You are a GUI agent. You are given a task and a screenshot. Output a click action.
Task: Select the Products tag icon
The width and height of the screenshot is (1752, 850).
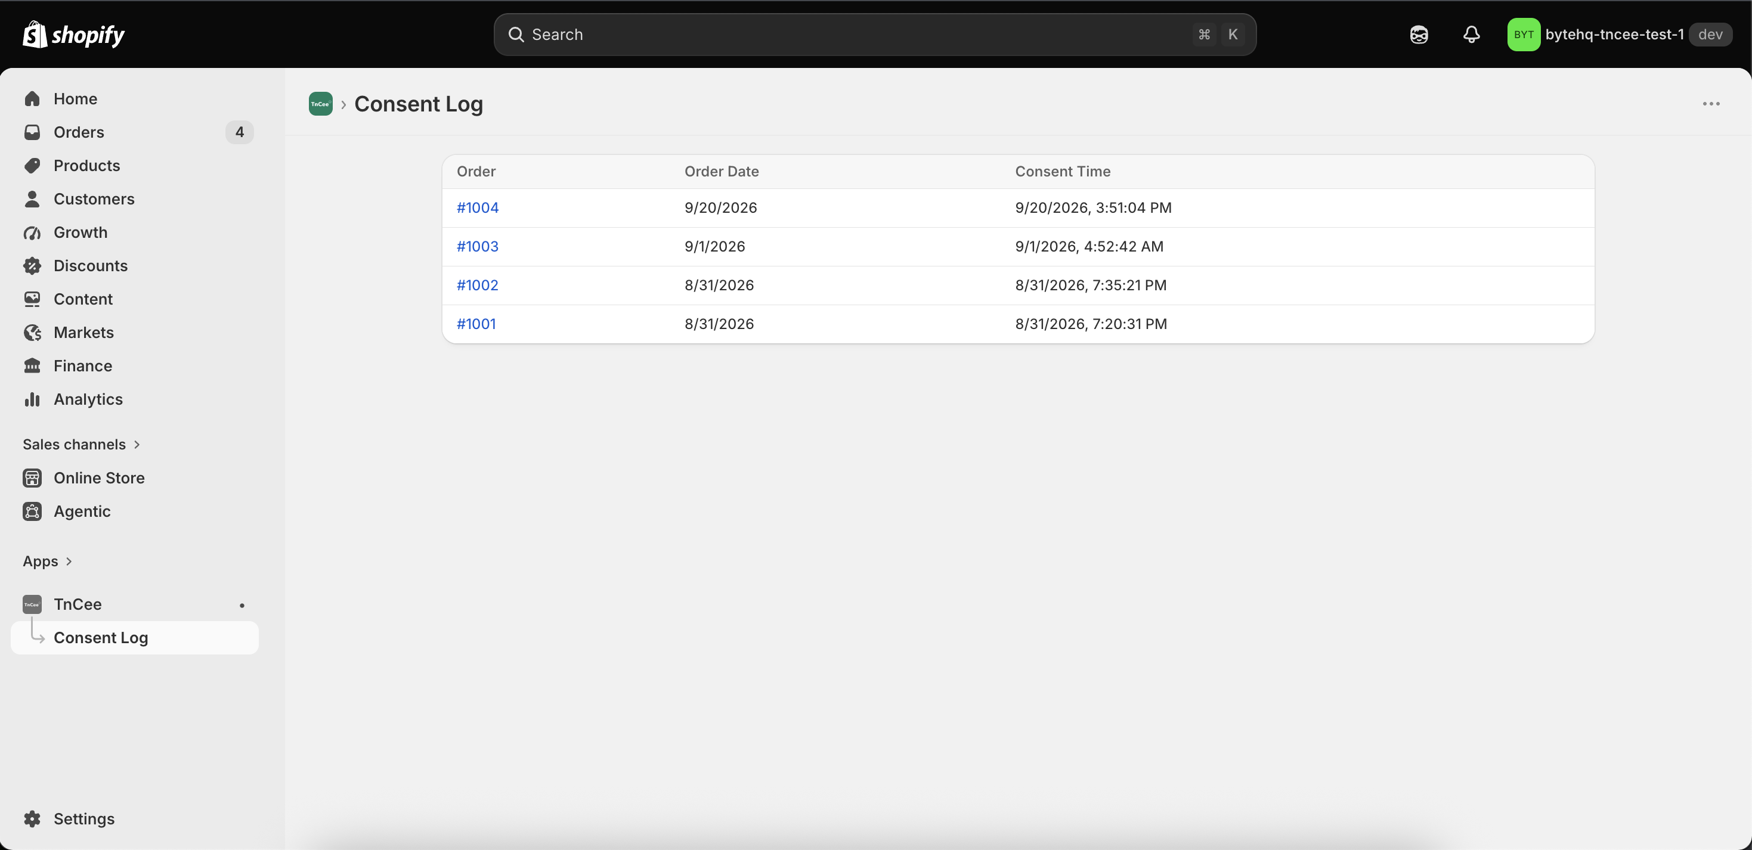(x=32, y=165)
